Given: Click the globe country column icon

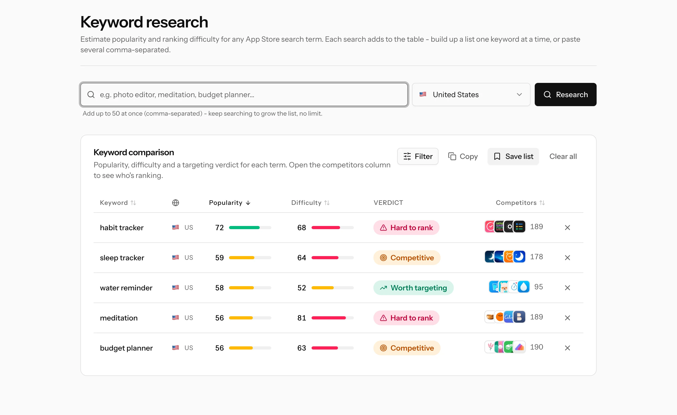Looking at the screenshot, I should pos(176,202).
